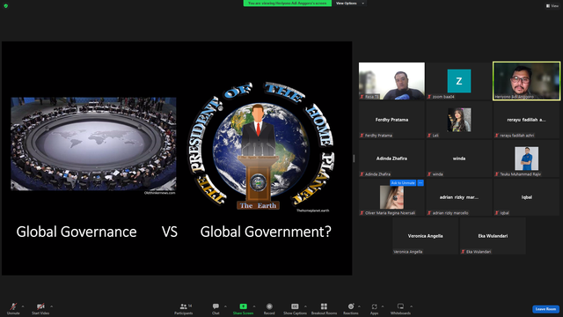This screenshot has width=563, height=317.
Task: Open the Reactions menu
Action: point(351,308)
